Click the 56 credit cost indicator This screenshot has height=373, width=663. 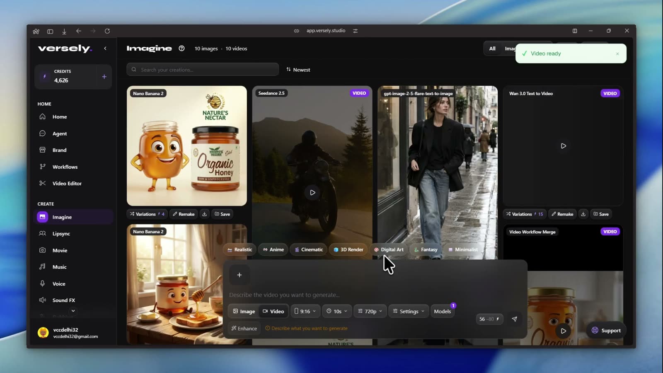pos(489,319)
